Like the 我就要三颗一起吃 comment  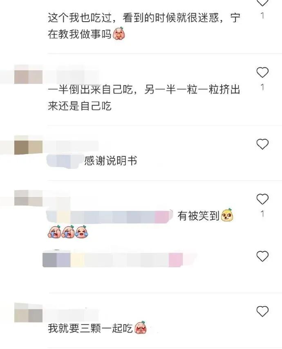(x=262, y=311)
